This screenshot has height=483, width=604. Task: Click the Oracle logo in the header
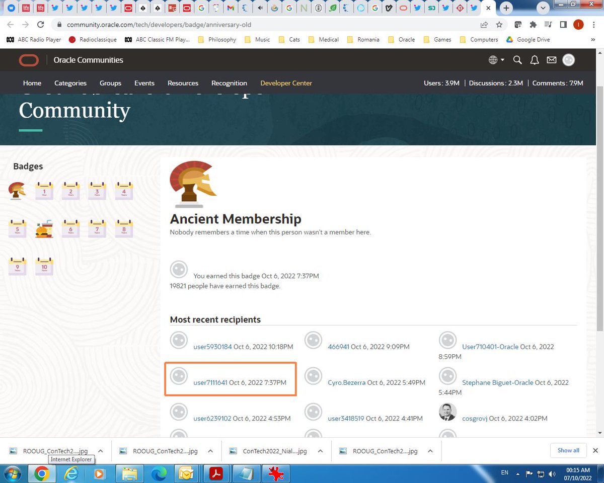point(29,60)
